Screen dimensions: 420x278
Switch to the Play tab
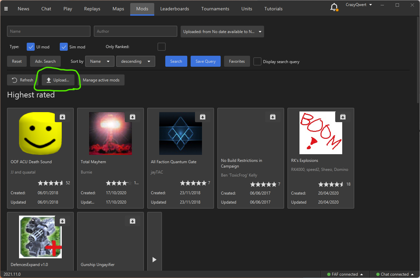tap(68, 9)
